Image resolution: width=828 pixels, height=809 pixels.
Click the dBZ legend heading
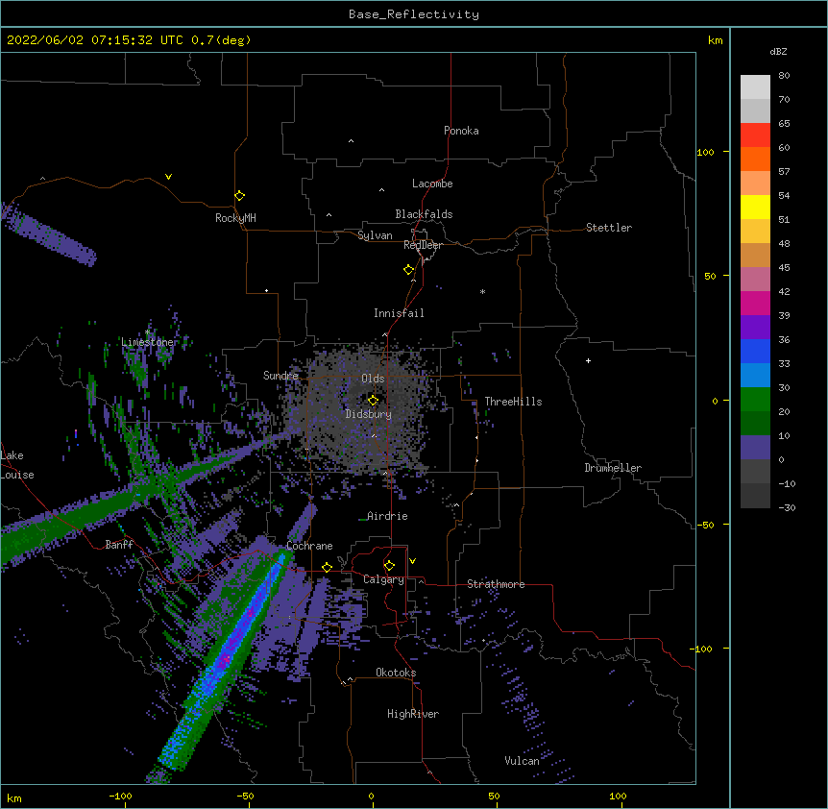click(778, 51)
